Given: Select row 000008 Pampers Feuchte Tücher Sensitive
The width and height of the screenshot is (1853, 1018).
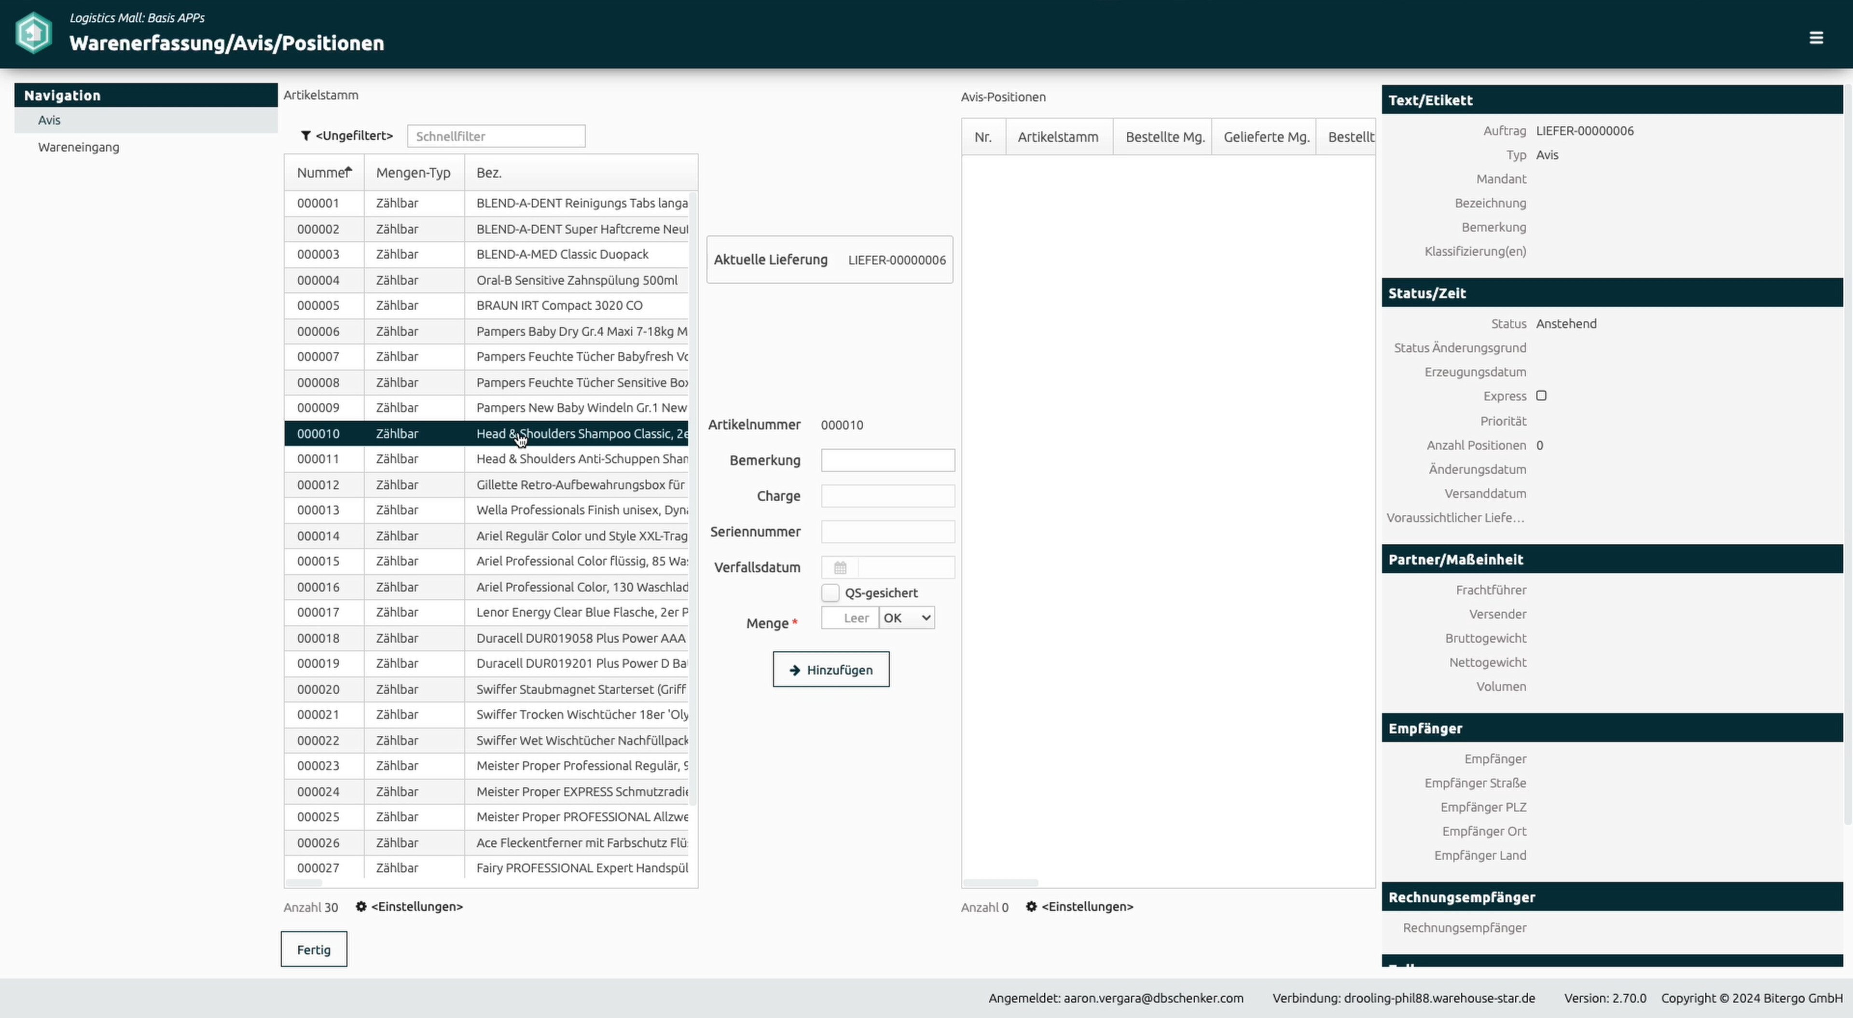Looking at the screenshot, I should [486, 382].
